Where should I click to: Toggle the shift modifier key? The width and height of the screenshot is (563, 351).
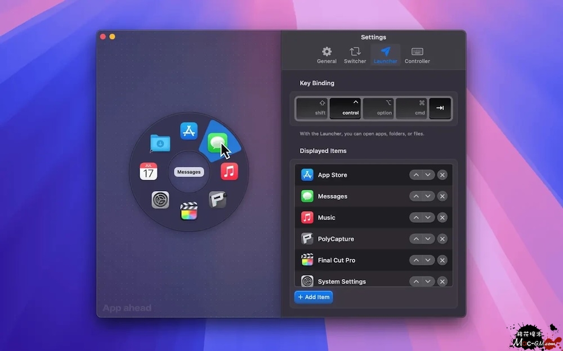click(x=312, y=108)
